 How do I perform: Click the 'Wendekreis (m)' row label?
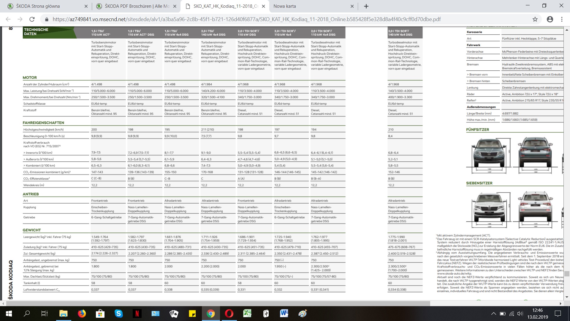(34, 185)
